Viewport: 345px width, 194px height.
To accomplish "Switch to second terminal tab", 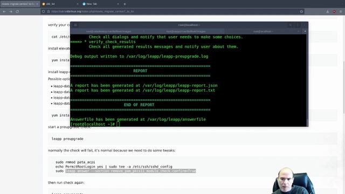I will [x=186, y=31].
